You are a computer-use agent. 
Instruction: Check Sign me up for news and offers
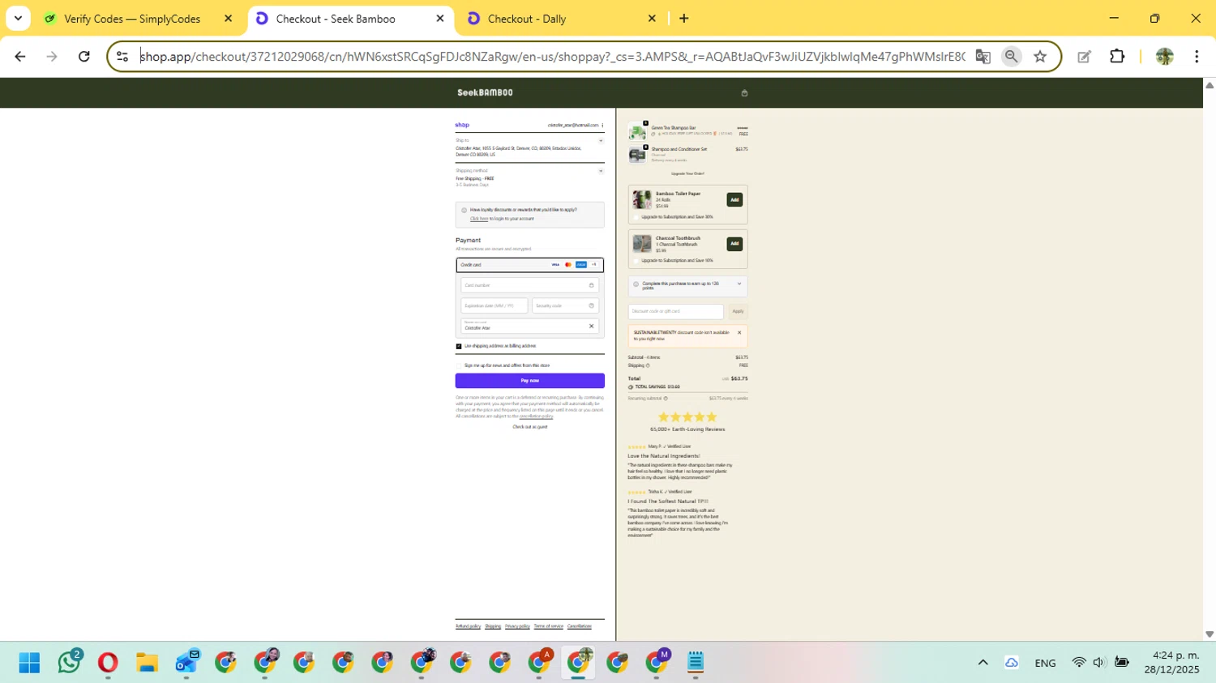459,365
